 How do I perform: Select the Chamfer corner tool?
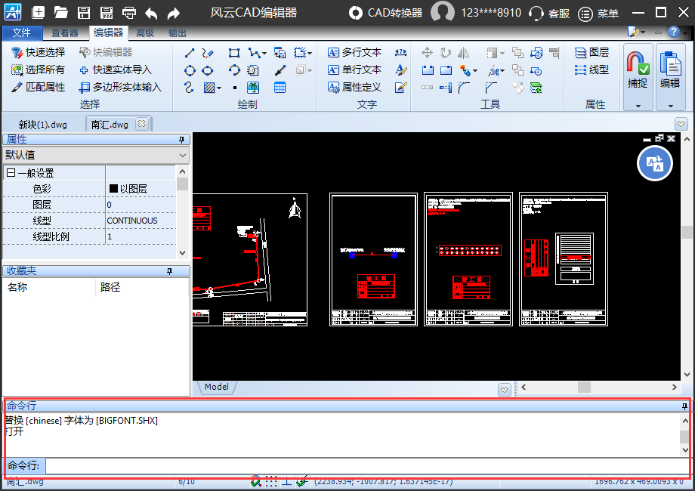pos(491,88)
